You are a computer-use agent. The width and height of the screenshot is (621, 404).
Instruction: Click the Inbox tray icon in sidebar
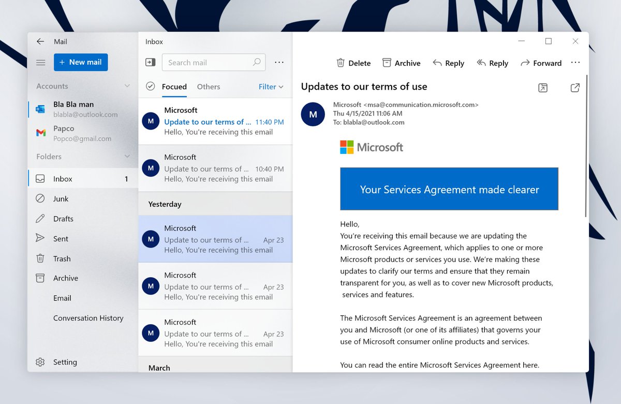pyautogui.click(x=40, y=179)
